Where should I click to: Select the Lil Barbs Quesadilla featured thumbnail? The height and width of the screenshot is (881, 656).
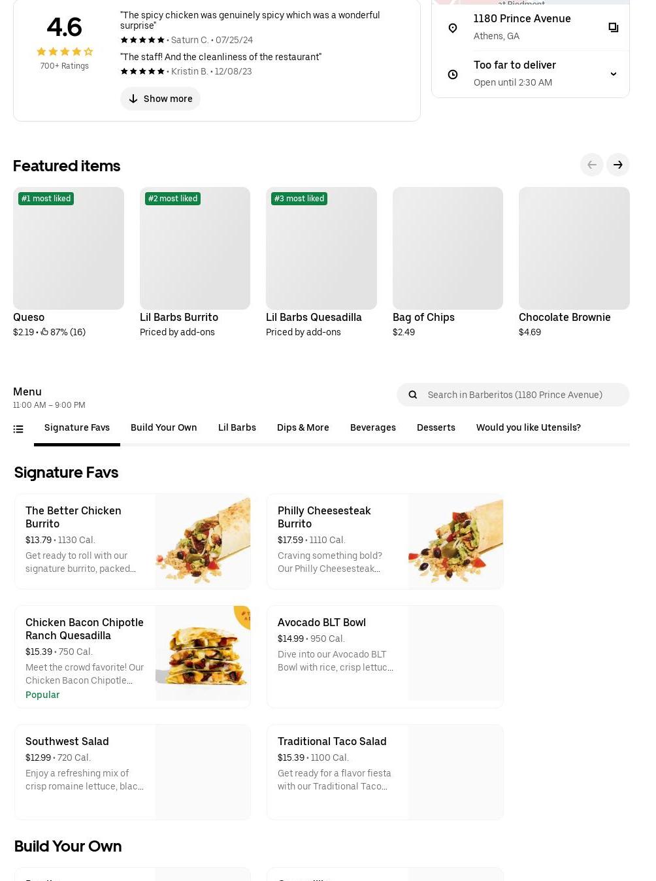click(x=321, y=248)
